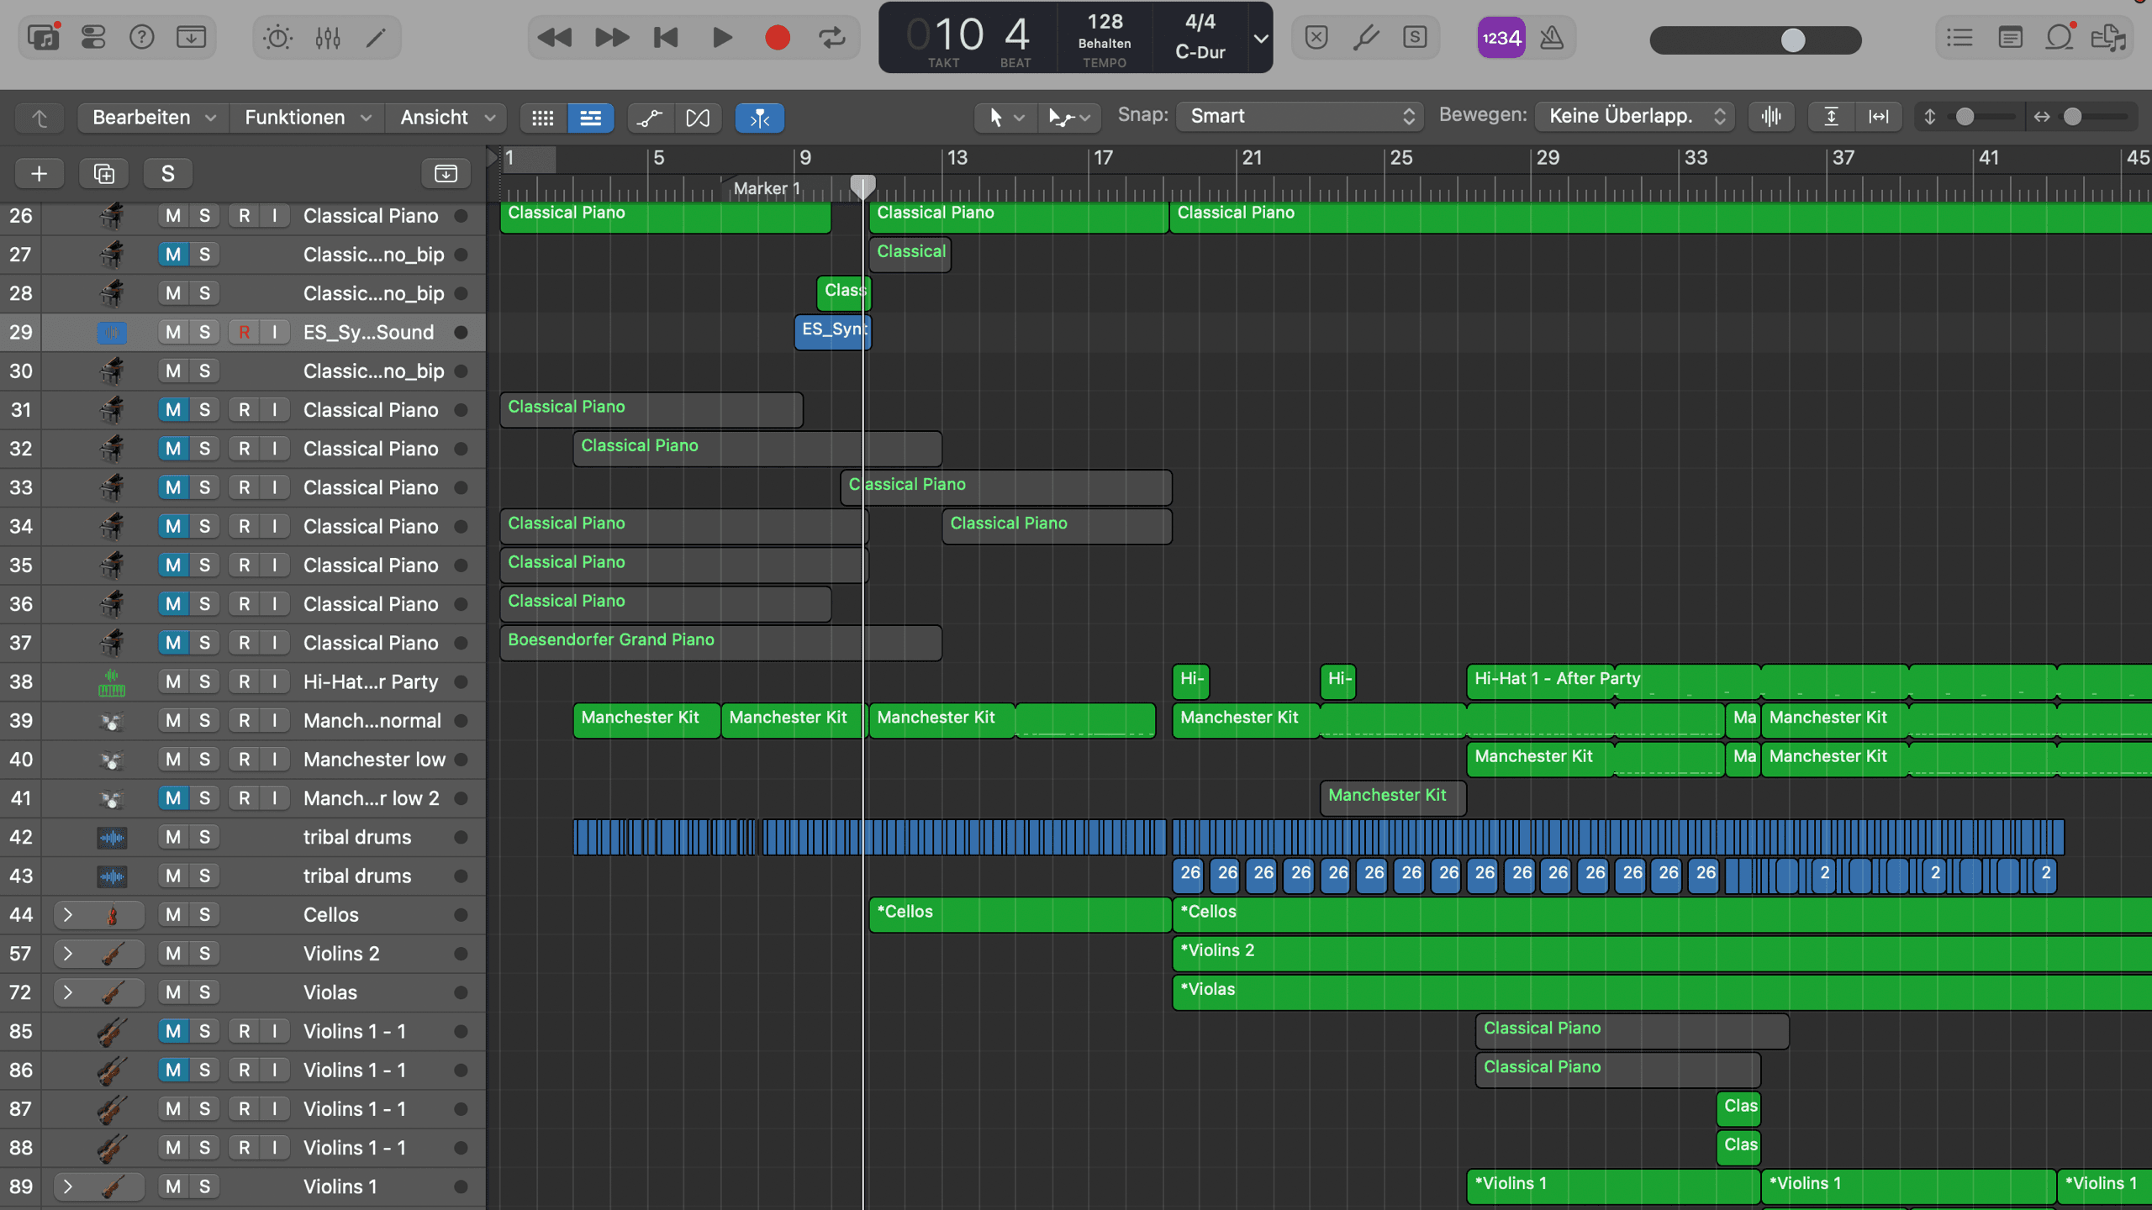Open the Ansicht menu

446,118
